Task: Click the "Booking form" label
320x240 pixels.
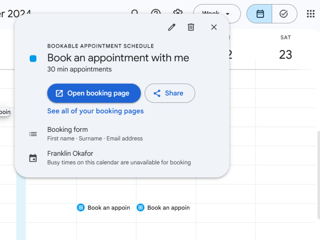Action: [68, 130]
